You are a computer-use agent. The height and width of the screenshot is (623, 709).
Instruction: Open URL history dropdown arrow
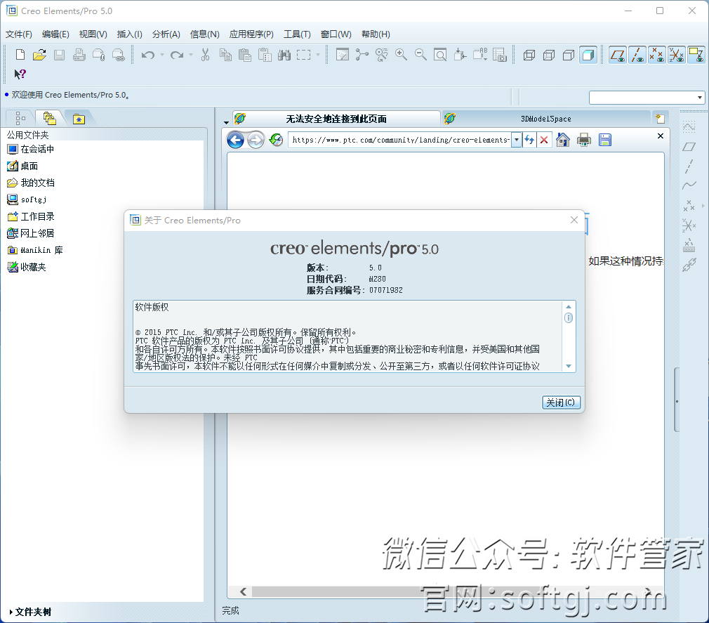(517, 140)
